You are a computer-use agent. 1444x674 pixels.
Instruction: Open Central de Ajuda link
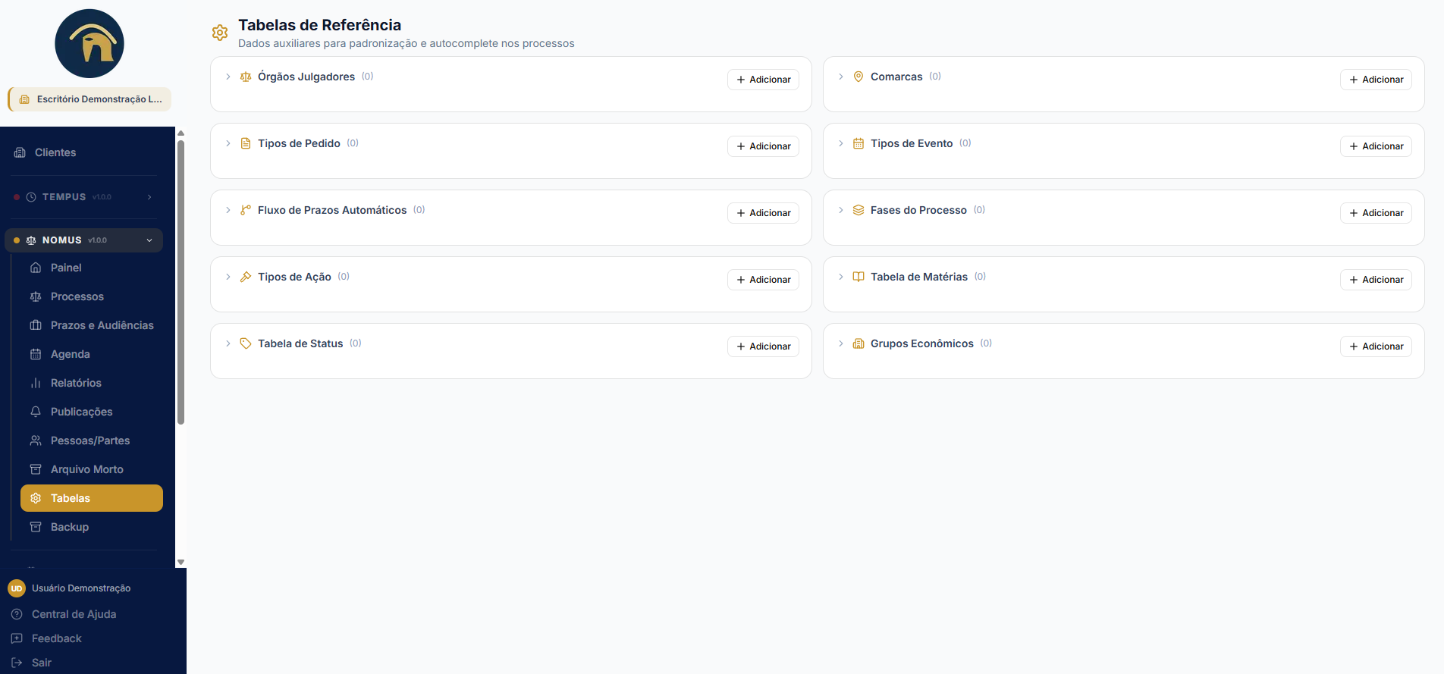pos(74,614)
